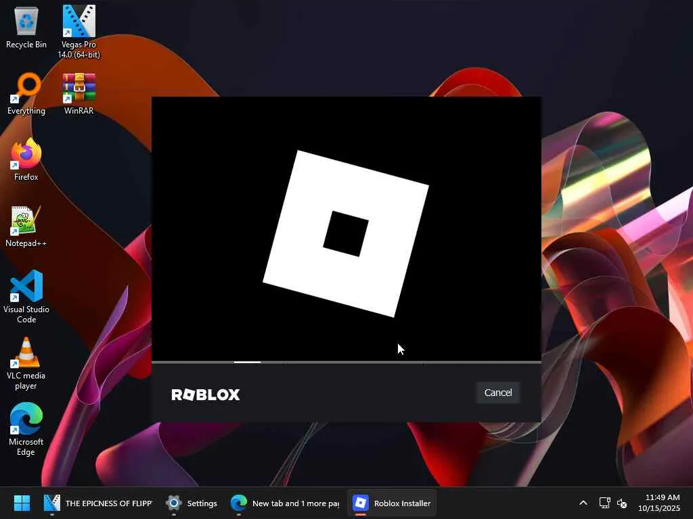Select the WinRAR desktop shortcut
Screen dimensions: 693x519
(x=79, y=94)
